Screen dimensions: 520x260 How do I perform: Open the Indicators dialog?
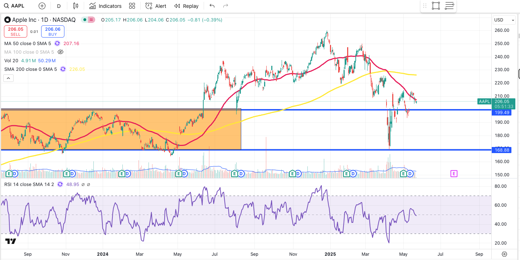point(106,6)
